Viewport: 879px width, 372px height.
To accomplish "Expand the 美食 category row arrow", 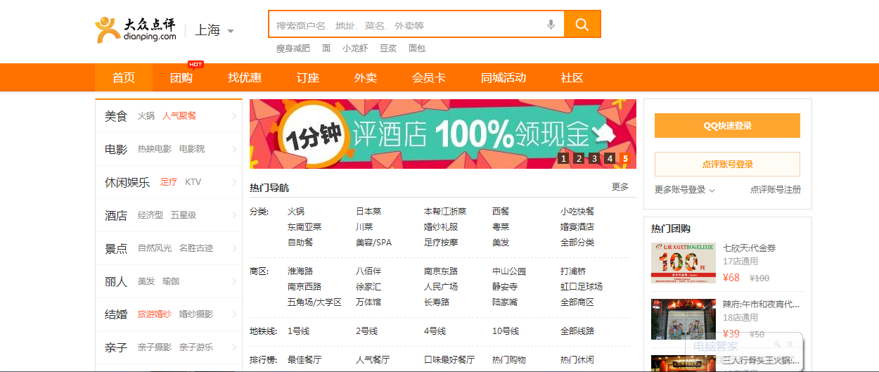I will [x=234, y=116].
